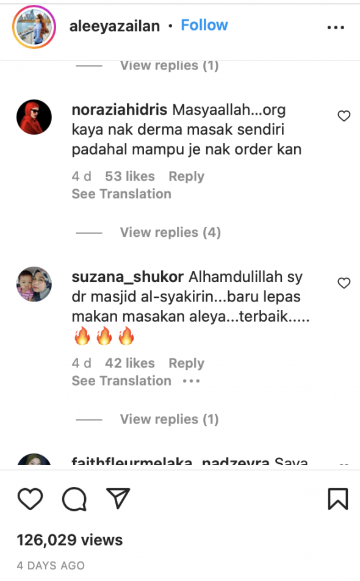The height and width of the screenshot is (581, 360).
Task: Open noraziahidris avatar
Action: (34, 117)
